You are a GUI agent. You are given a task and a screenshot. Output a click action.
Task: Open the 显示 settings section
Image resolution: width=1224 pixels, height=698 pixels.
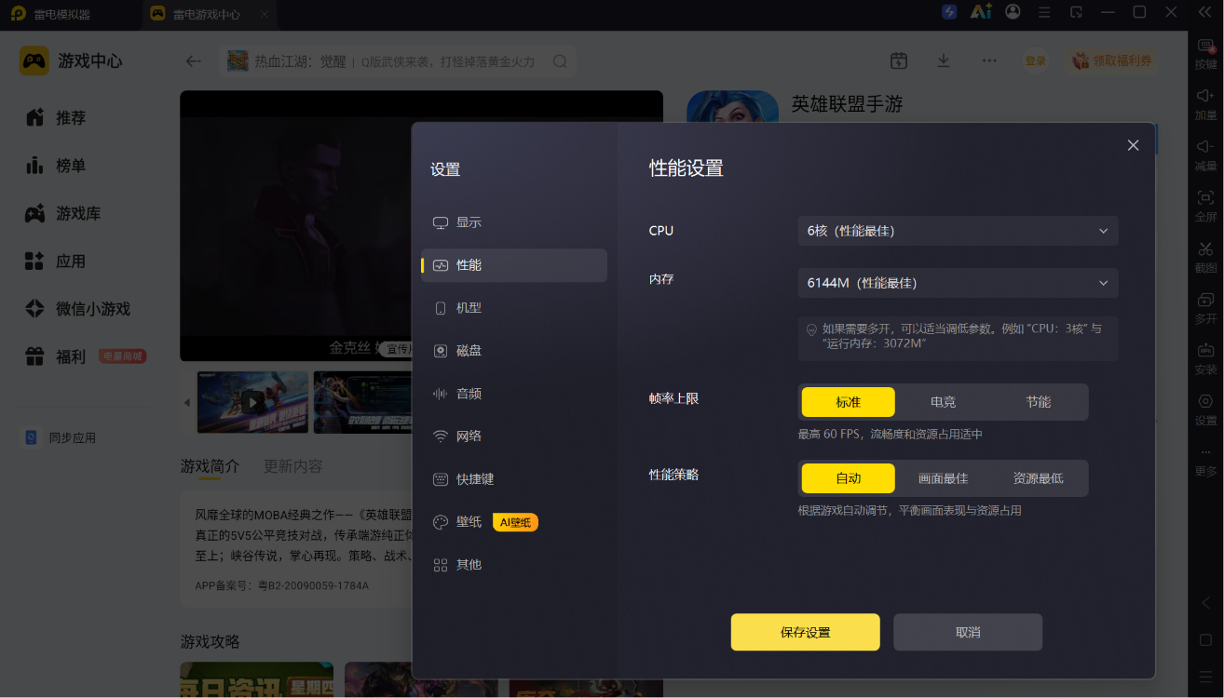pos(514,222)
